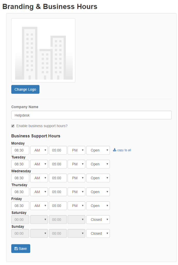The height and width of the screenshot is (265, 178).
Task: Open Tuesday closing PM dropdown
Action: [x=76, y=164]
